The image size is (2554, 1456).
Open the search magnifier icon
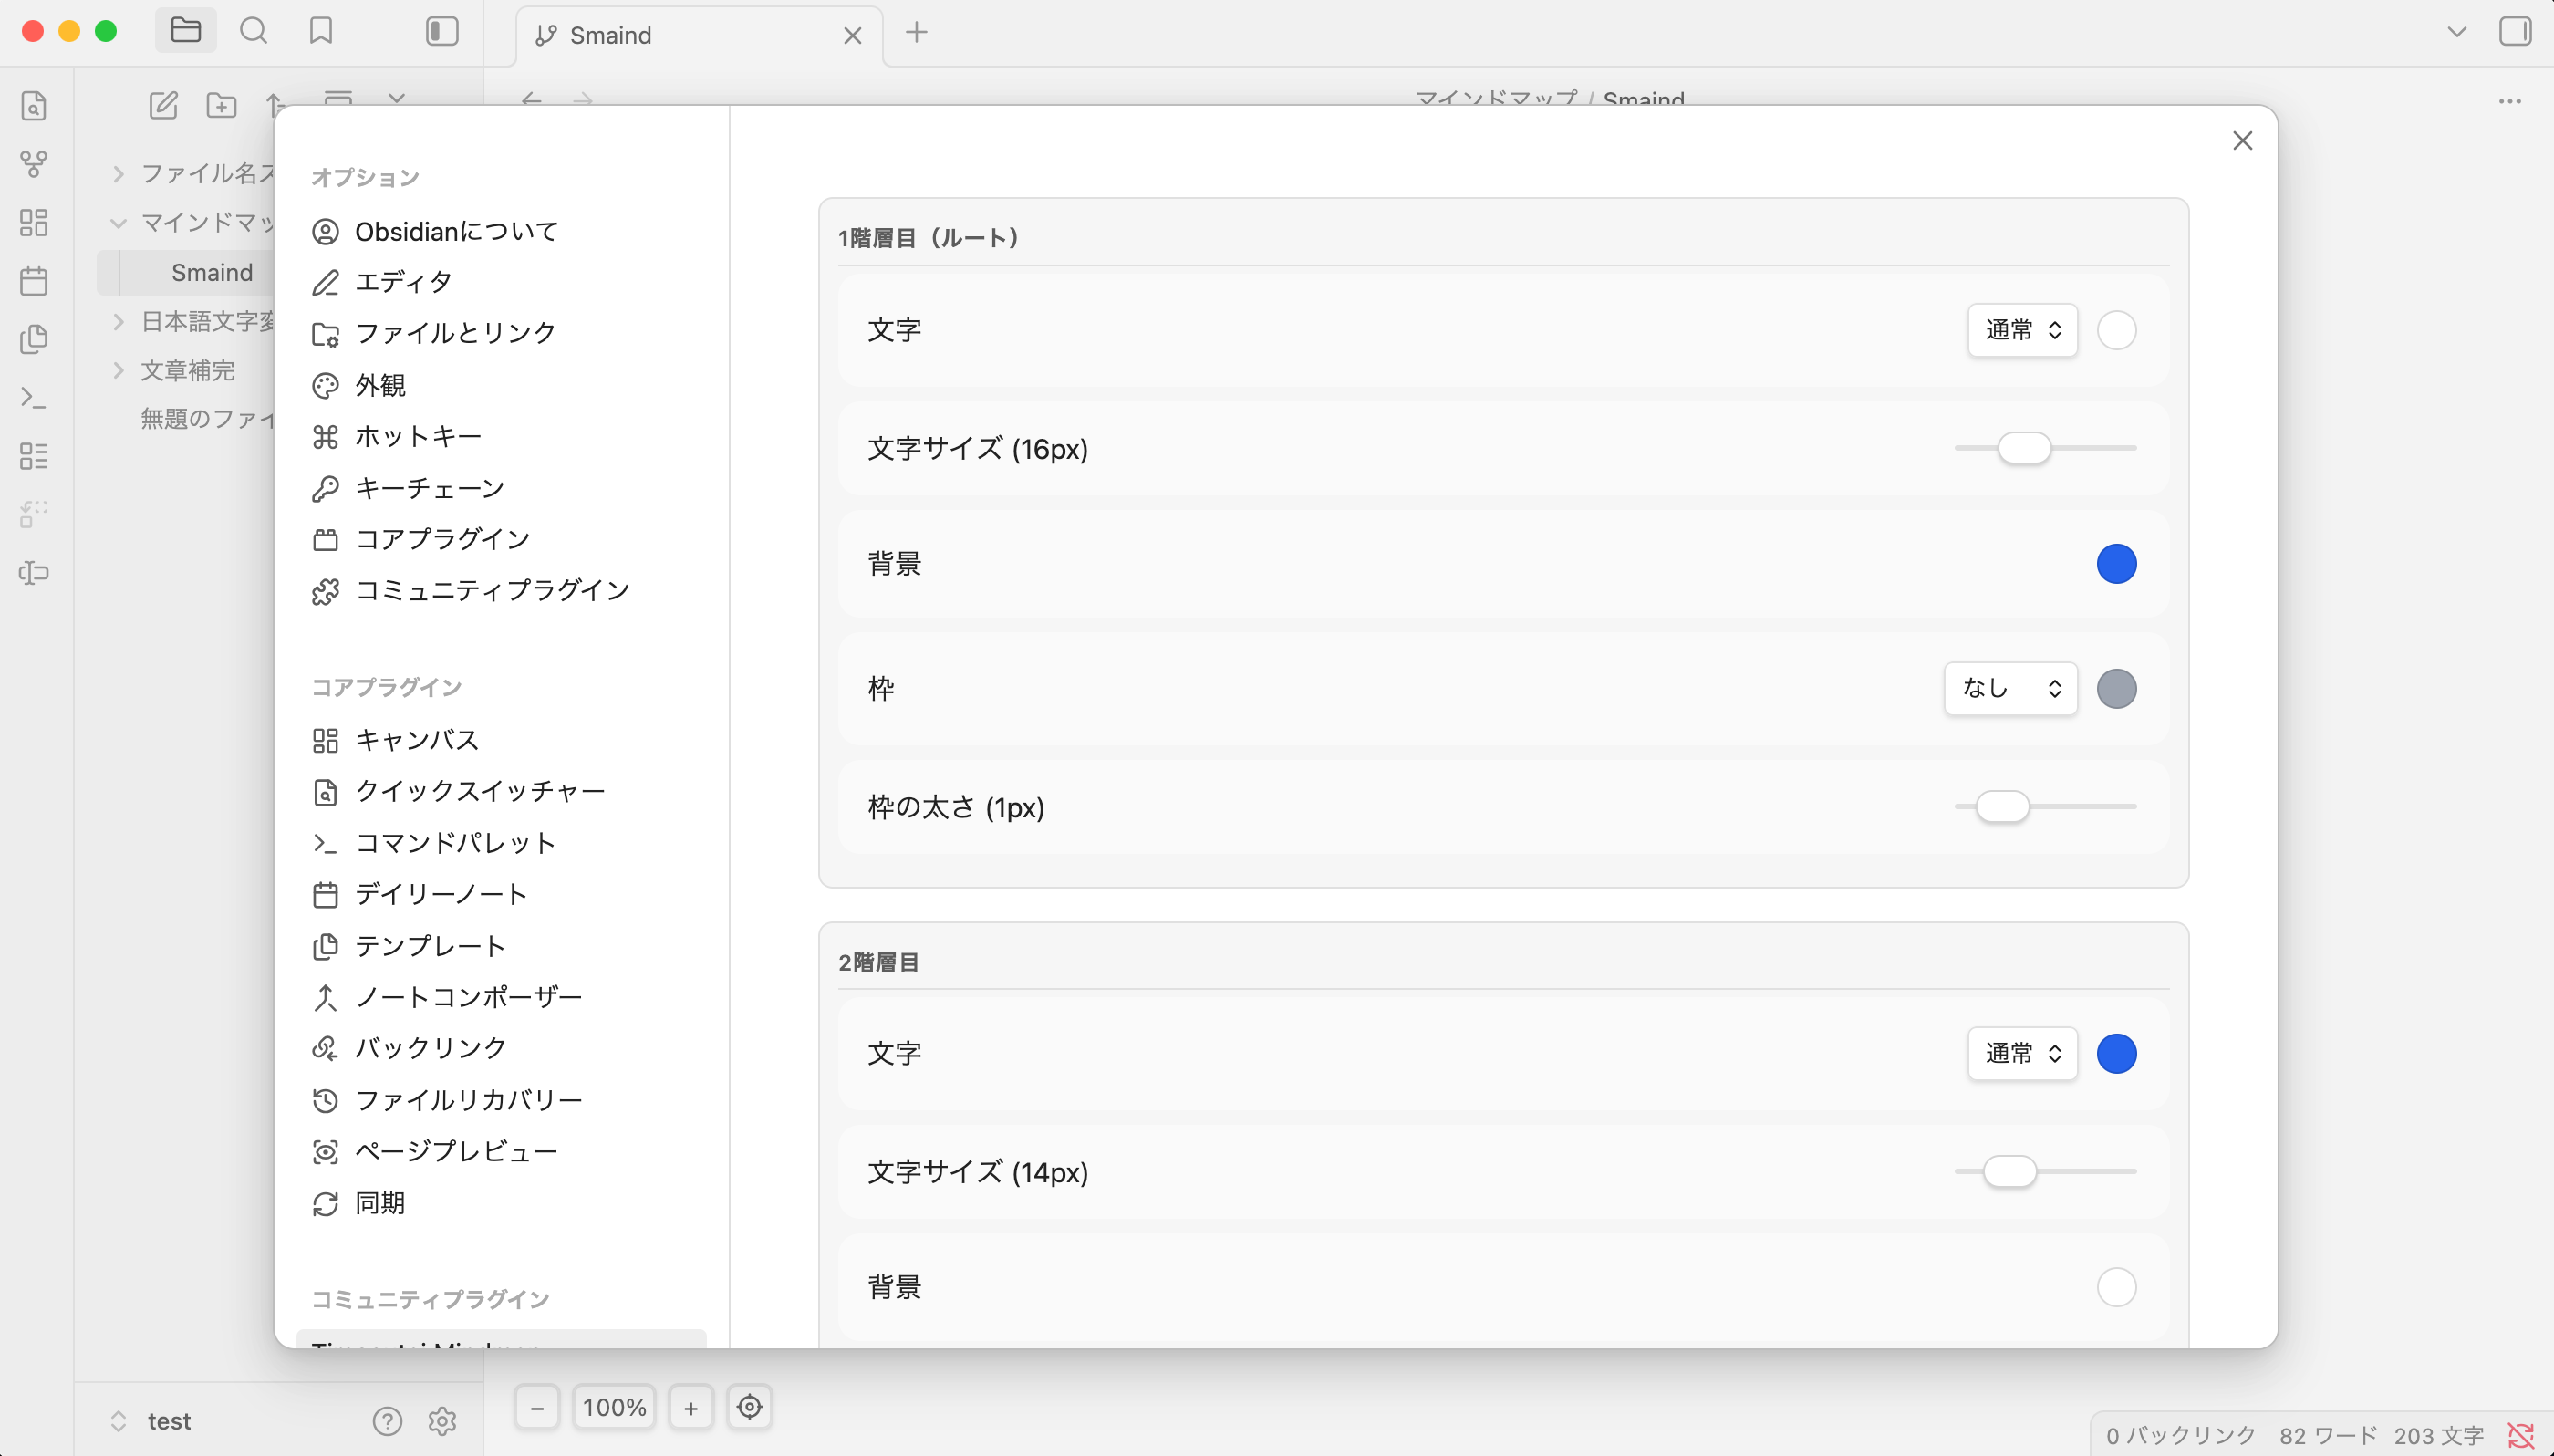pyautogui.click(x=253, y=31)
